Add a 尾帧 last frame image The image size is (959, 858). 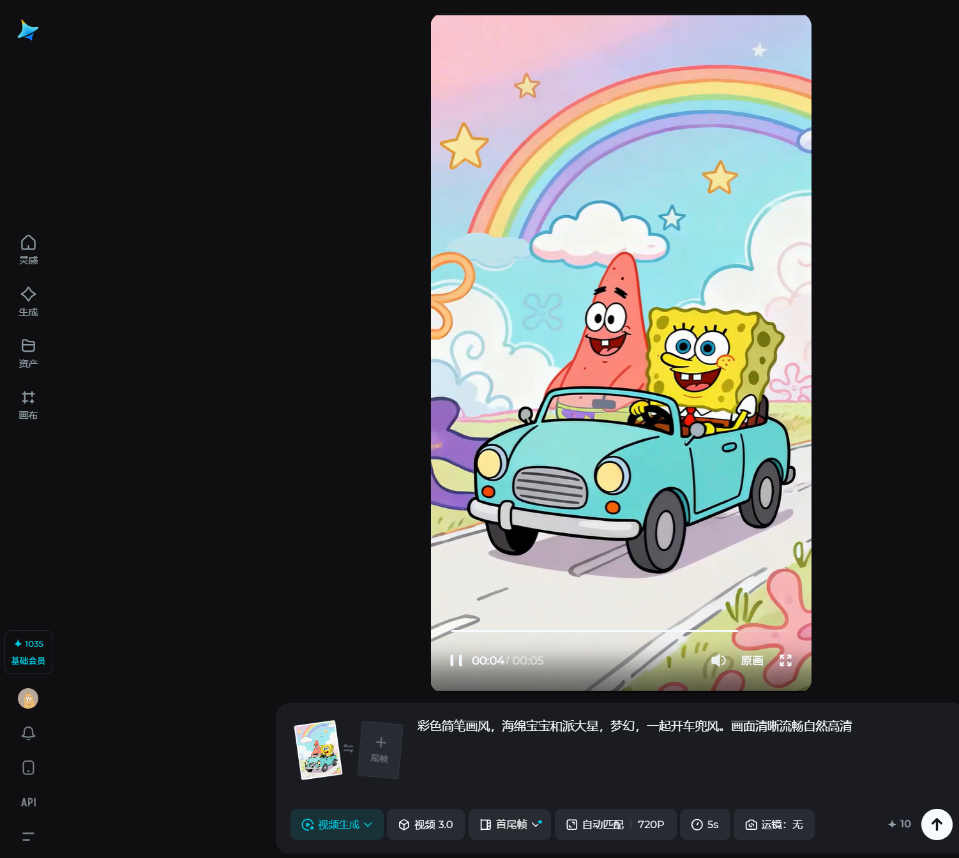pyautogui.click(x=380, y=750)
